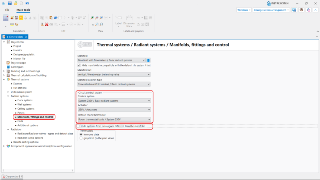The width and height of the screenshot is (320, 180).
Task: Click the blue floppy Save icon
Action: 10,3
